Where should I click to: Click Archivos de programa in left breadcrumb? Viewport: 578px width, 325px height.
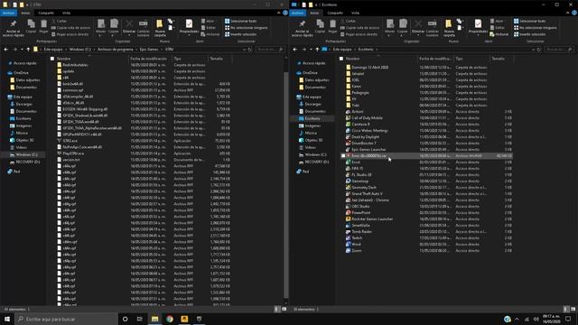click(x=115, y=49)
